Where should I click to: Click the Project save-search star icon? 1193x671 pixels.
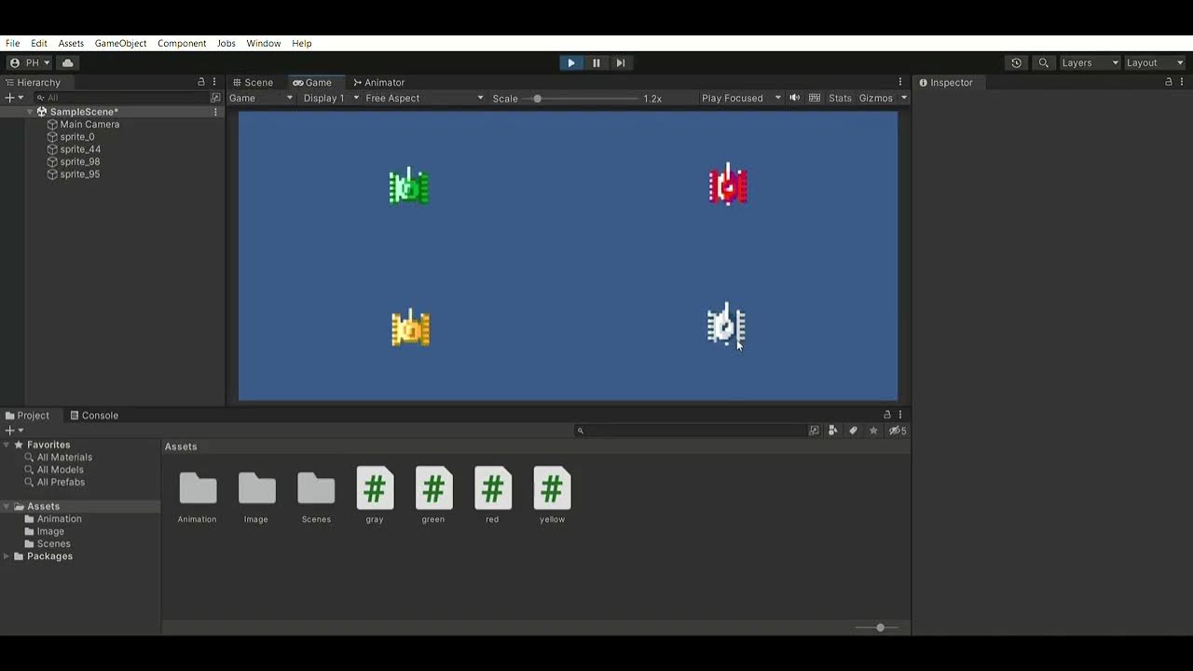[873, 431]
